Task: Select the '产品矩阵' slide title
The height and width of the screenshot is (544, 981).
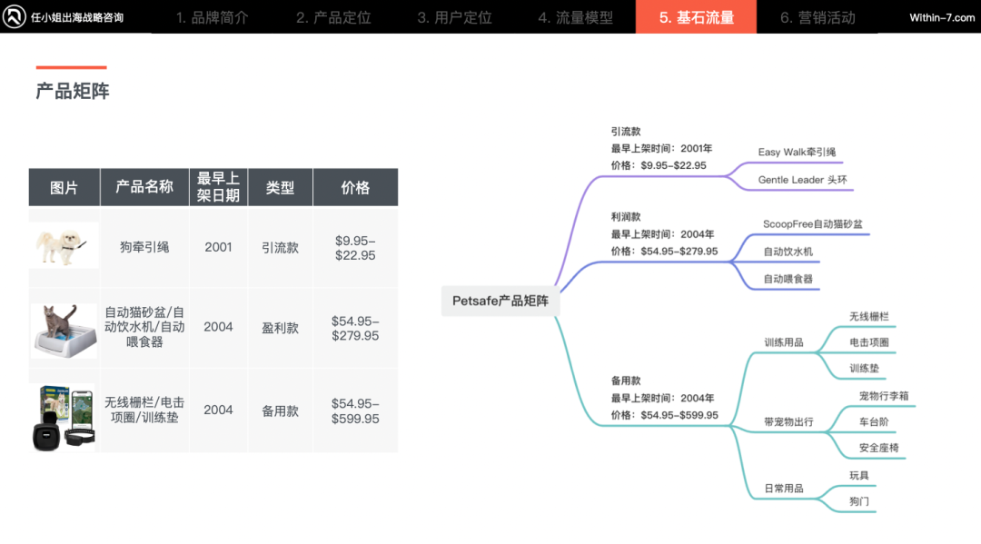Action: click(73, 92)
